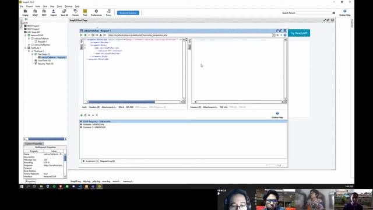Open the Tools menu

point(59,6)
